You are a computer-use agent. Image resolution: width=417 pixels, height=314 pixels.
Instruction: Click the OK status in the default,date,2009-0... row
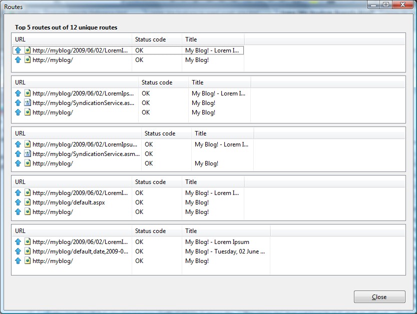[139, 251]
